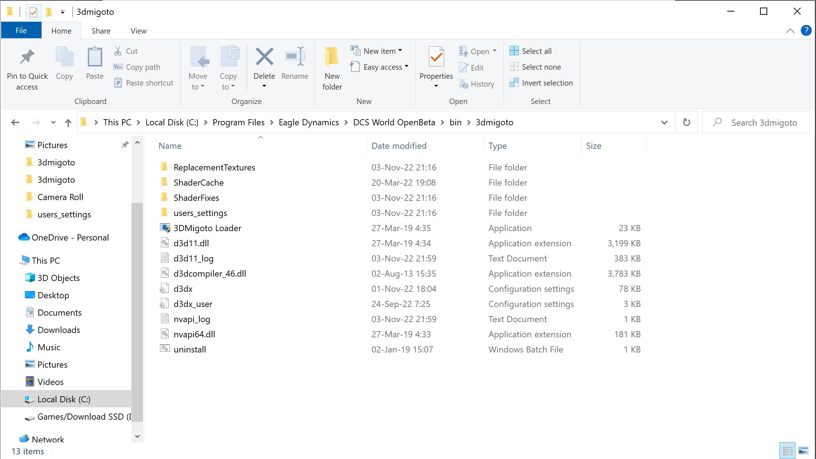Click the Paste clipboard icon
The height and width of the screenshot is (459, 816).
point(95,57)
